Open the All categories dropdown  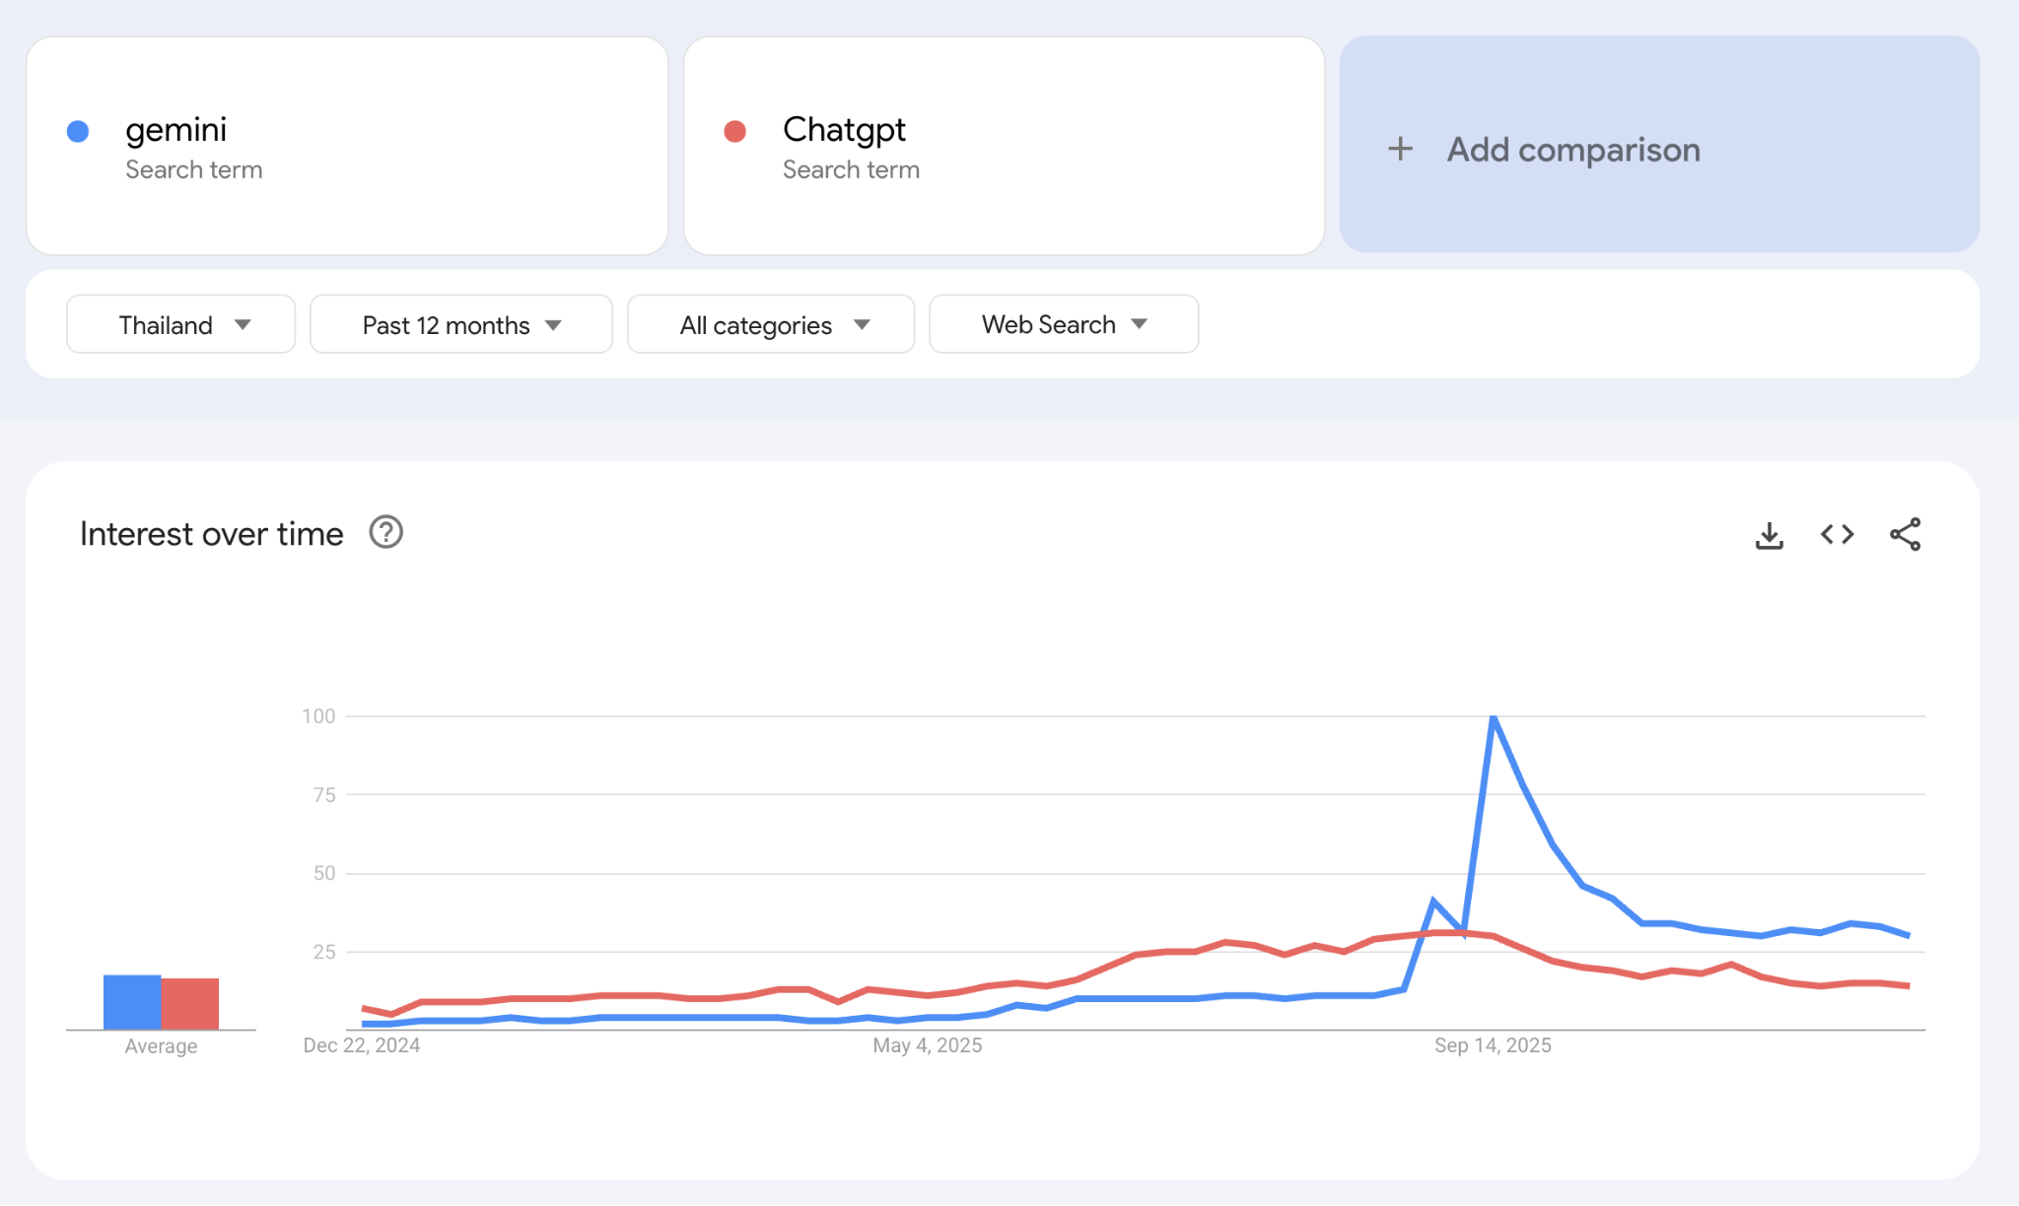pos(770,323)
